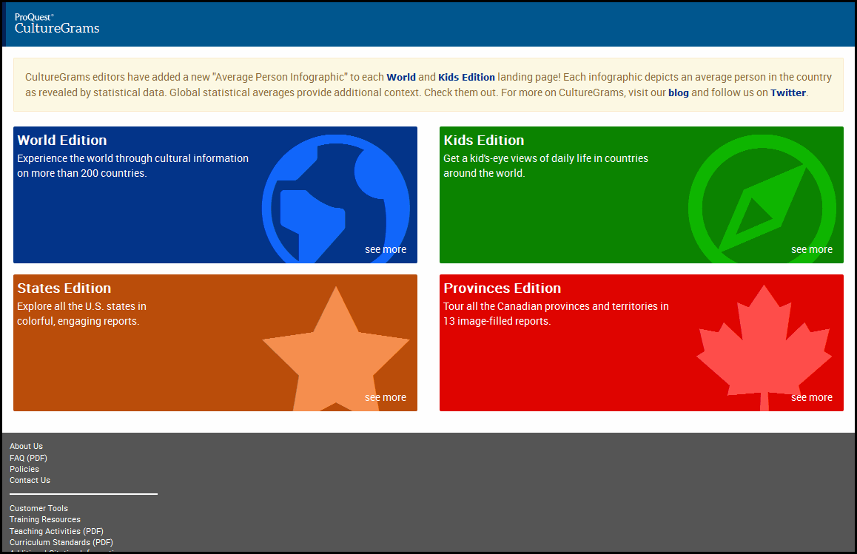857x554 pixels.
Task: Click see more on Kids Edition card
Action: (x=812, y=249)
